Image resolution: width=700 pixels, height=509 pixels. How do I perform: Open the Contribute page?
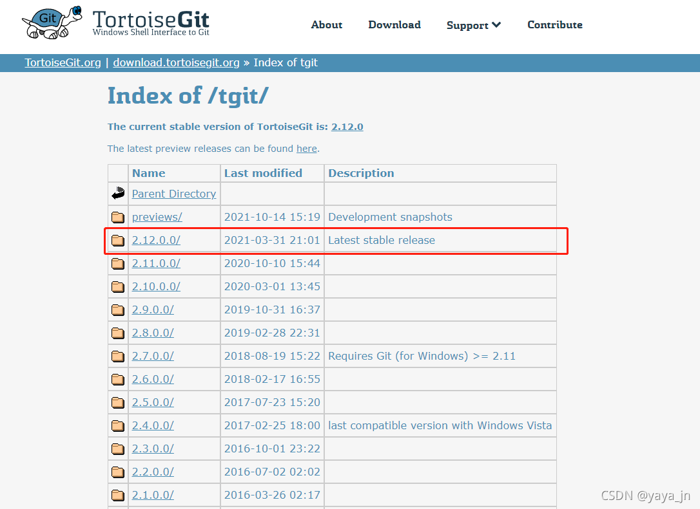(555, 24)
